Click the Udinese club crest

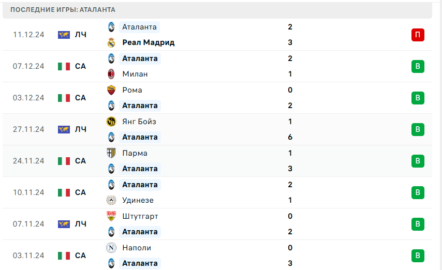(111, 200)
